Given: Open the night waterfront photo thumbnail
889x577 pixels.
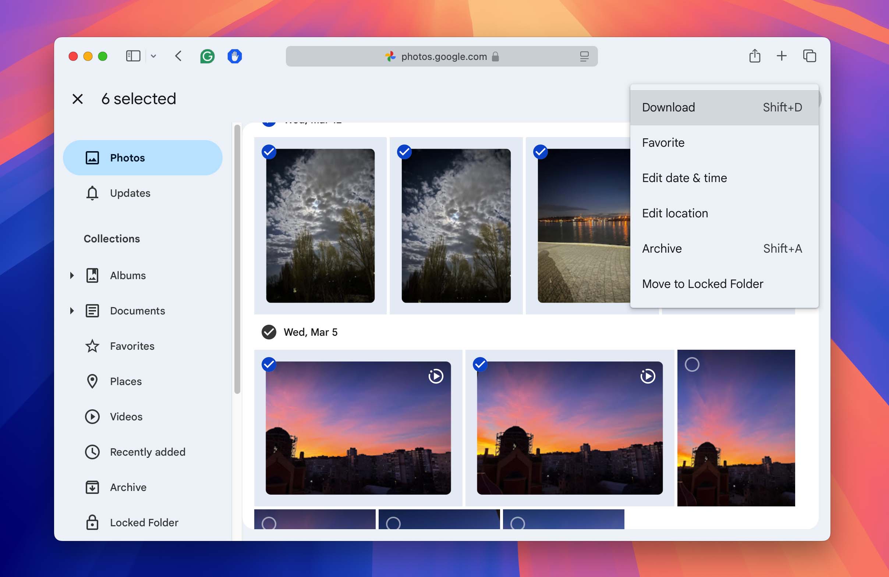Looking at the screenshot, I should pyautogui.click(x=584, y=226).
